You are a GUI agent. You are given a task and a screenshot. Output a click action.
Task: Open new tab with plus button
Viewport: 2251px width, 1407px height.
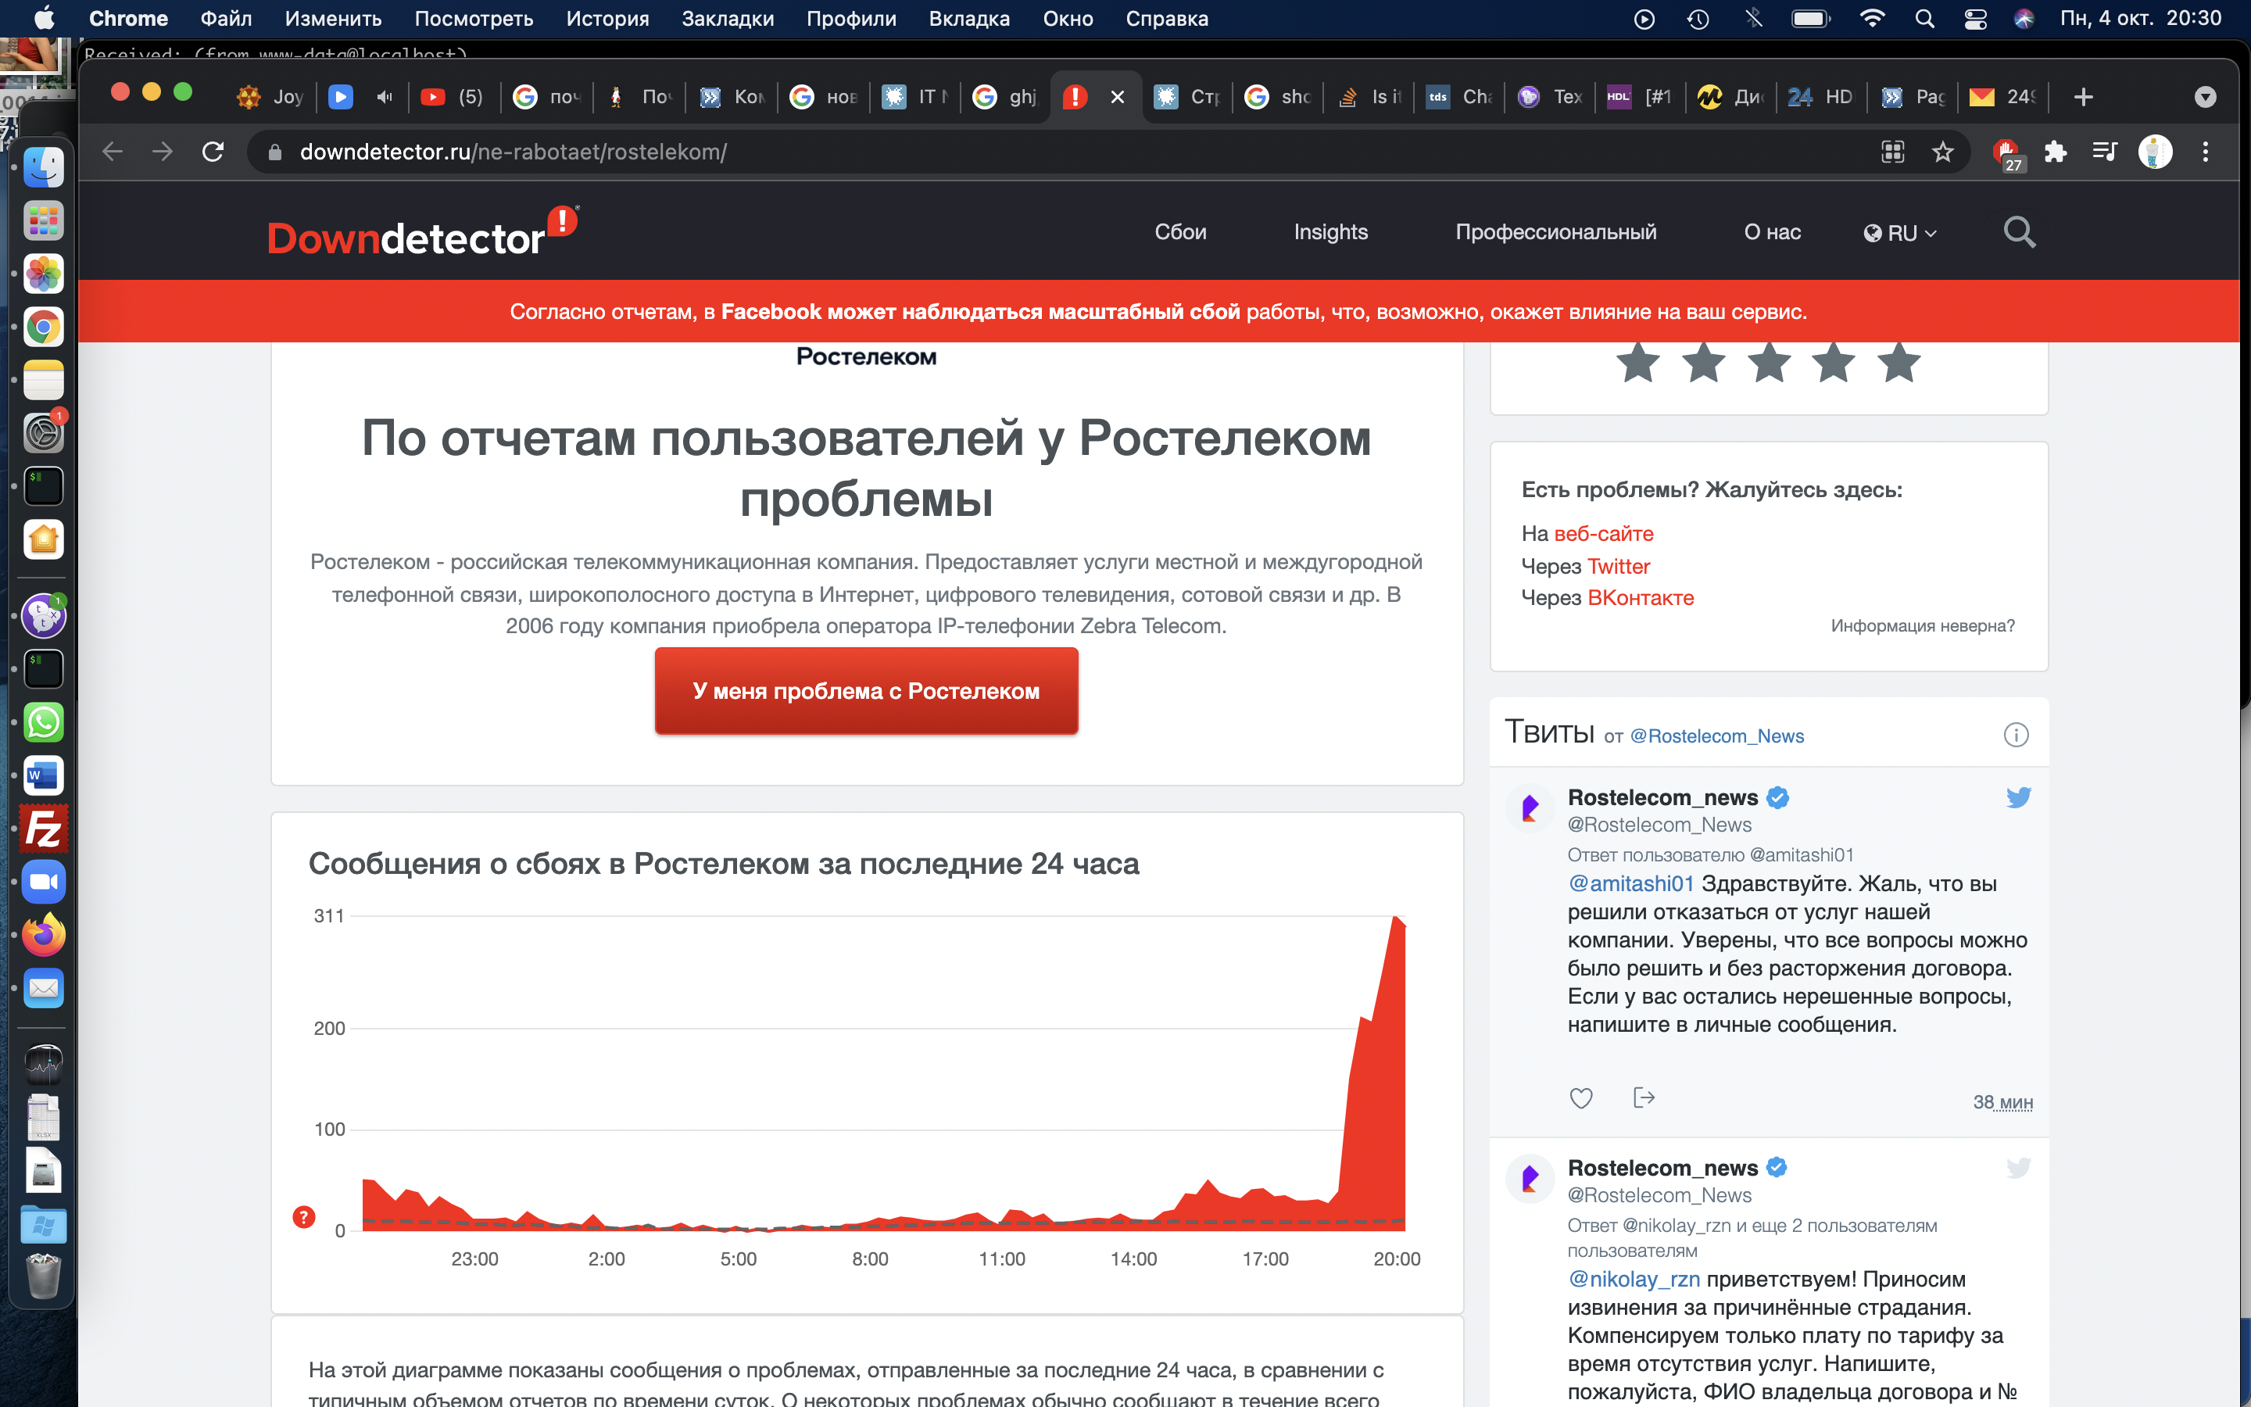click(x=2083, y=97)
